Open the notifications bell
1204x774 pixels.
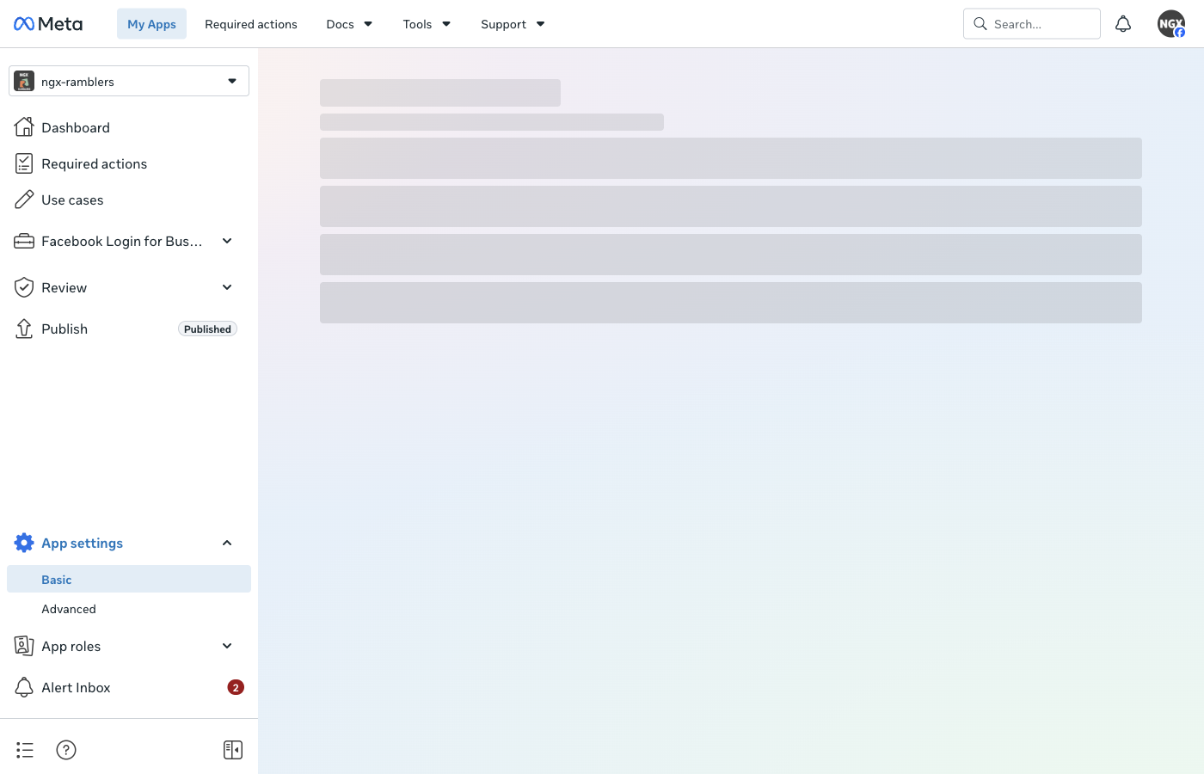point(1123,24)
